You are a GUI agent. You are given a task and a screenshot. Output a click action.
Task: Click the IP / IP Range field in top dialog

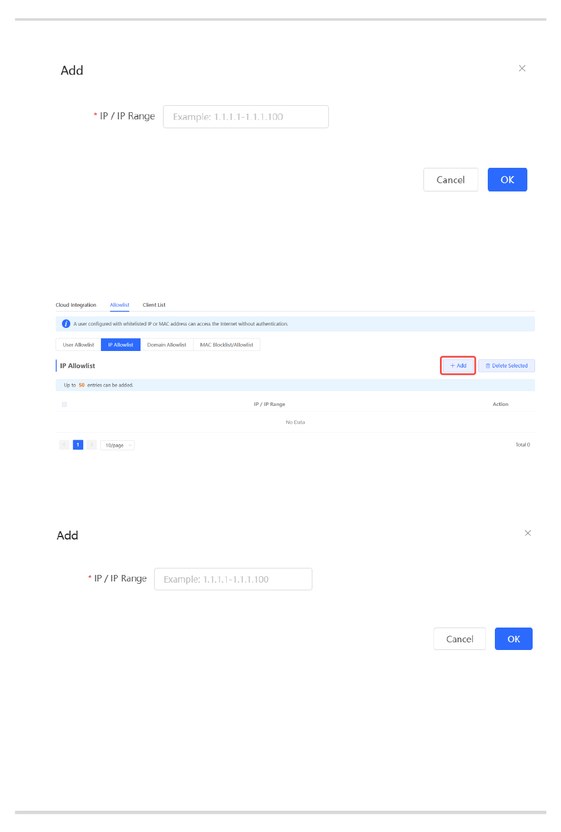tap(246, 116)
